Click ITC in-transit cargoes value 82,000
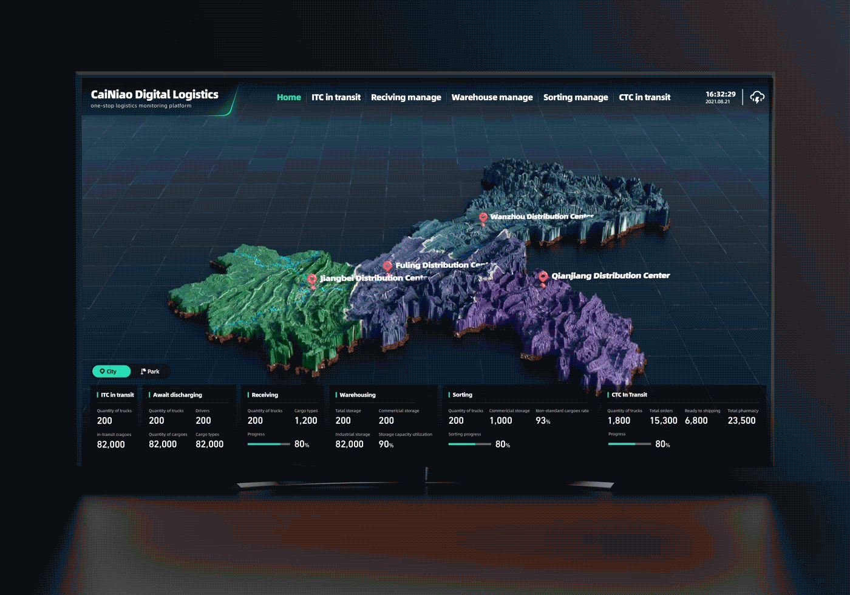Viewport: 850px width, 595px height. [x=111, y=444]
